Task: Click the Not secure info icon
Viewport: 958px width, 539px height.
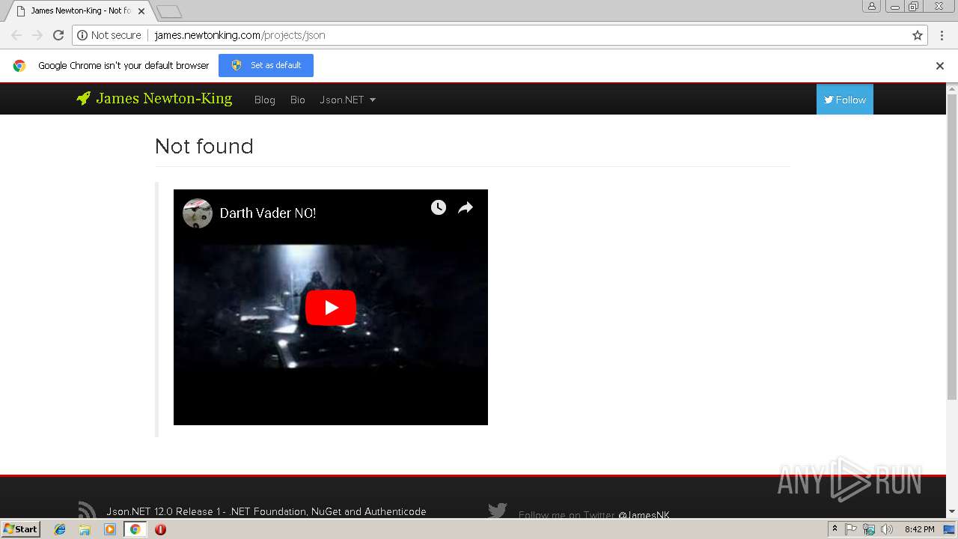Action: tap(82, 35)
